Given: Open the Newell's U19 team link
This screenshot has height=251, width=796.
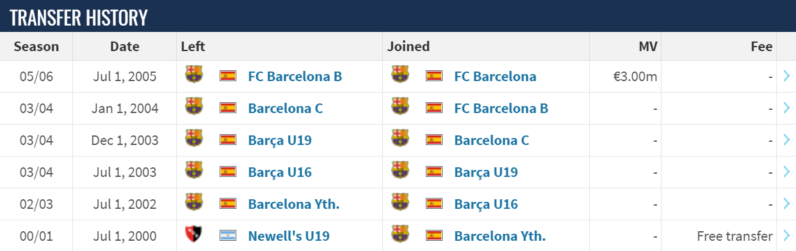Looking at the screenshot, I should (289, 236).
